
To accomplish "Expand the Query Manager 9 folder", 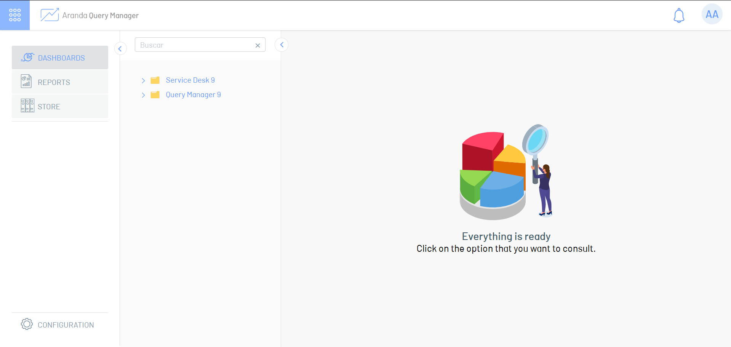I will [143, 95].
